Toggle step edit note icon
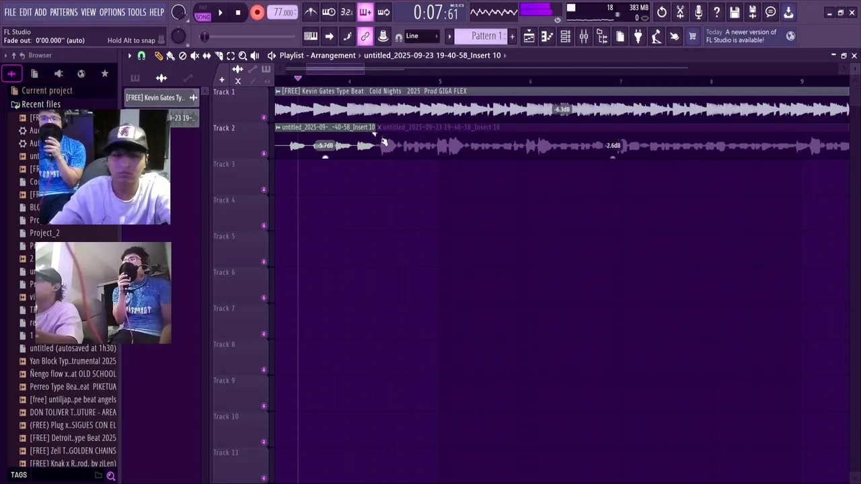Image resolution: width=861 pixels, height=484 pixels. 347,36
